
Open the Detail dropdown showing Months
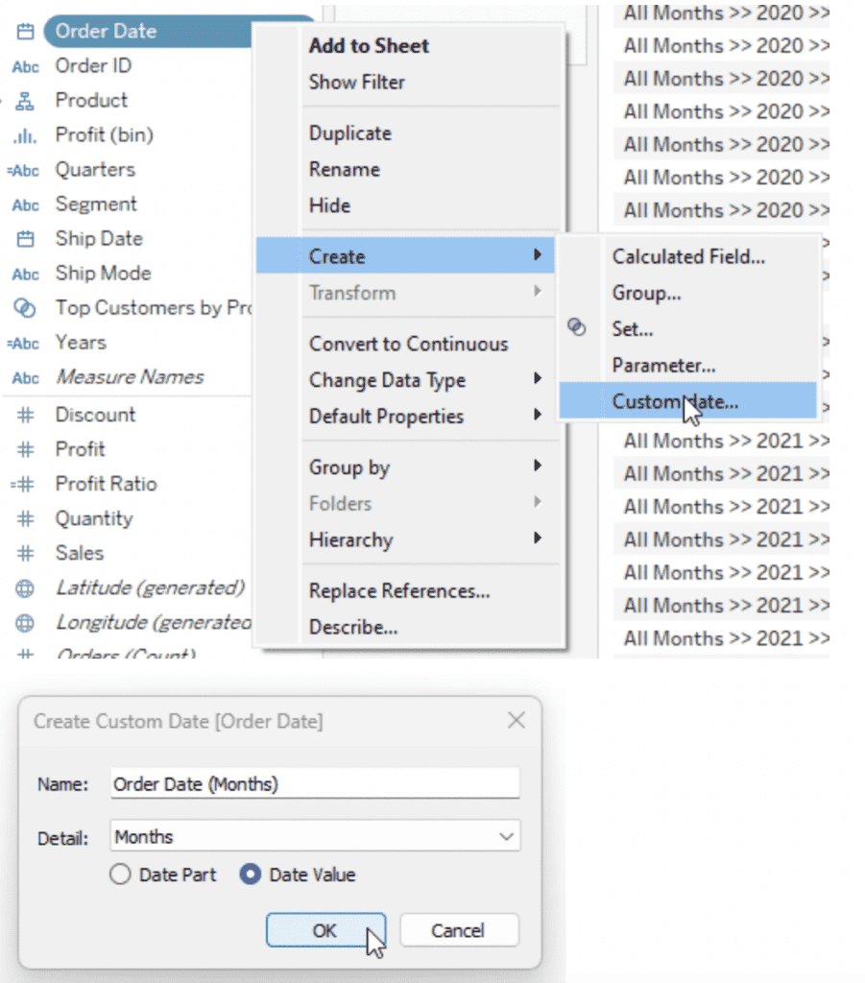[315, 836]
